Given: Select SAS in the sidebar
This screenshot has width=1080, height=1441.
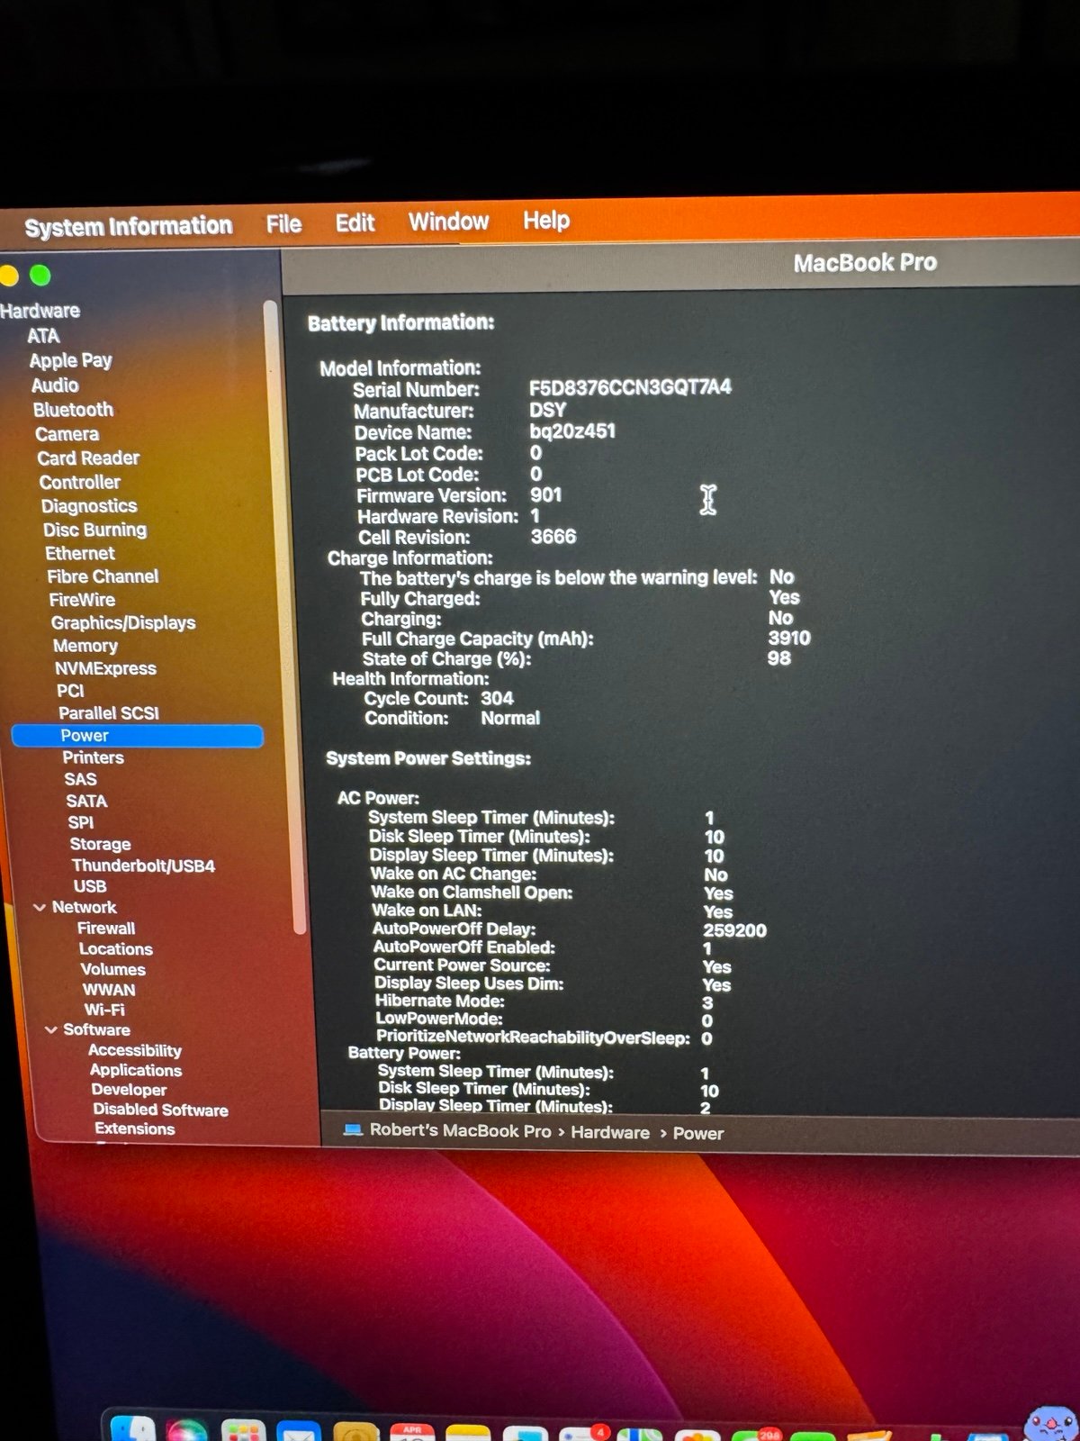Looking at the screenshot, I should 80,779.
